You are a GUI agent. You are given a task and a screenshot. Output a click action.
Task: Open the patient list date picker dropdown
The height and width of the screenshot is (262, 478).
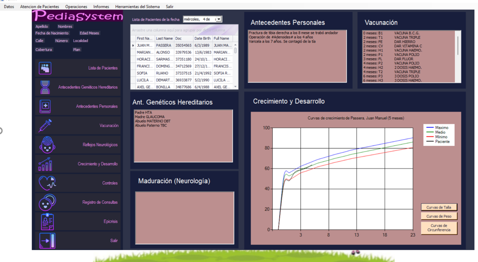[218, 19]
